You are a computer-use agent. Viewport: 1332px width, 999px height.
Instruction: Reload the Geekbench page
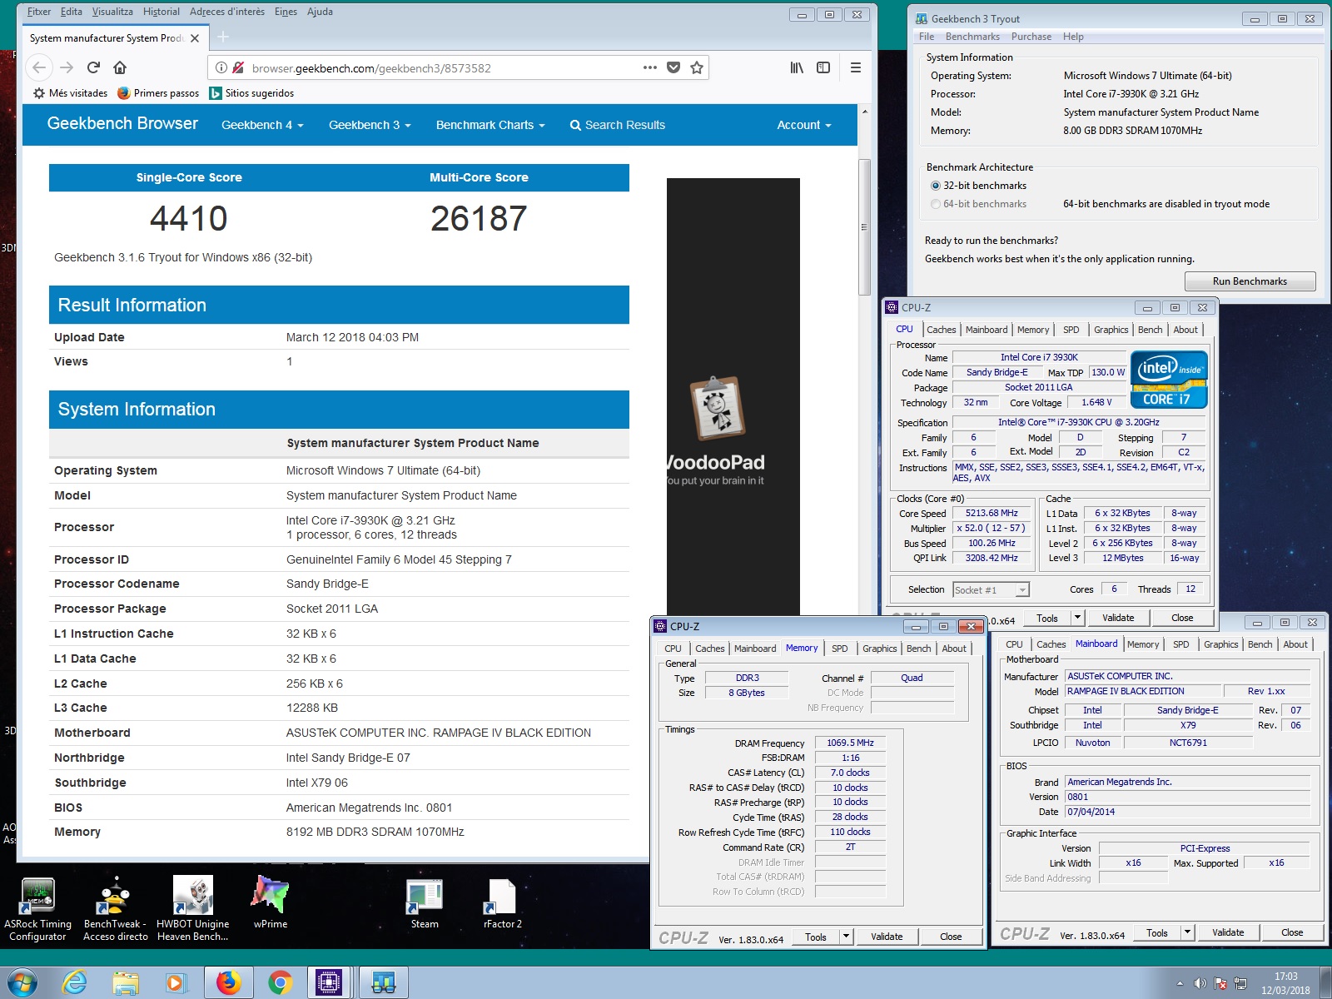pyautogui.click(x=93, y=67)
